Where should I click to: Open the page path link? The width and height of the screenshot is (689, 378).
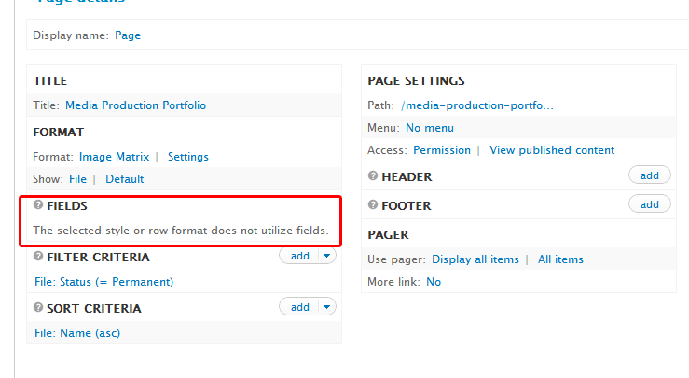pos(477,105)
